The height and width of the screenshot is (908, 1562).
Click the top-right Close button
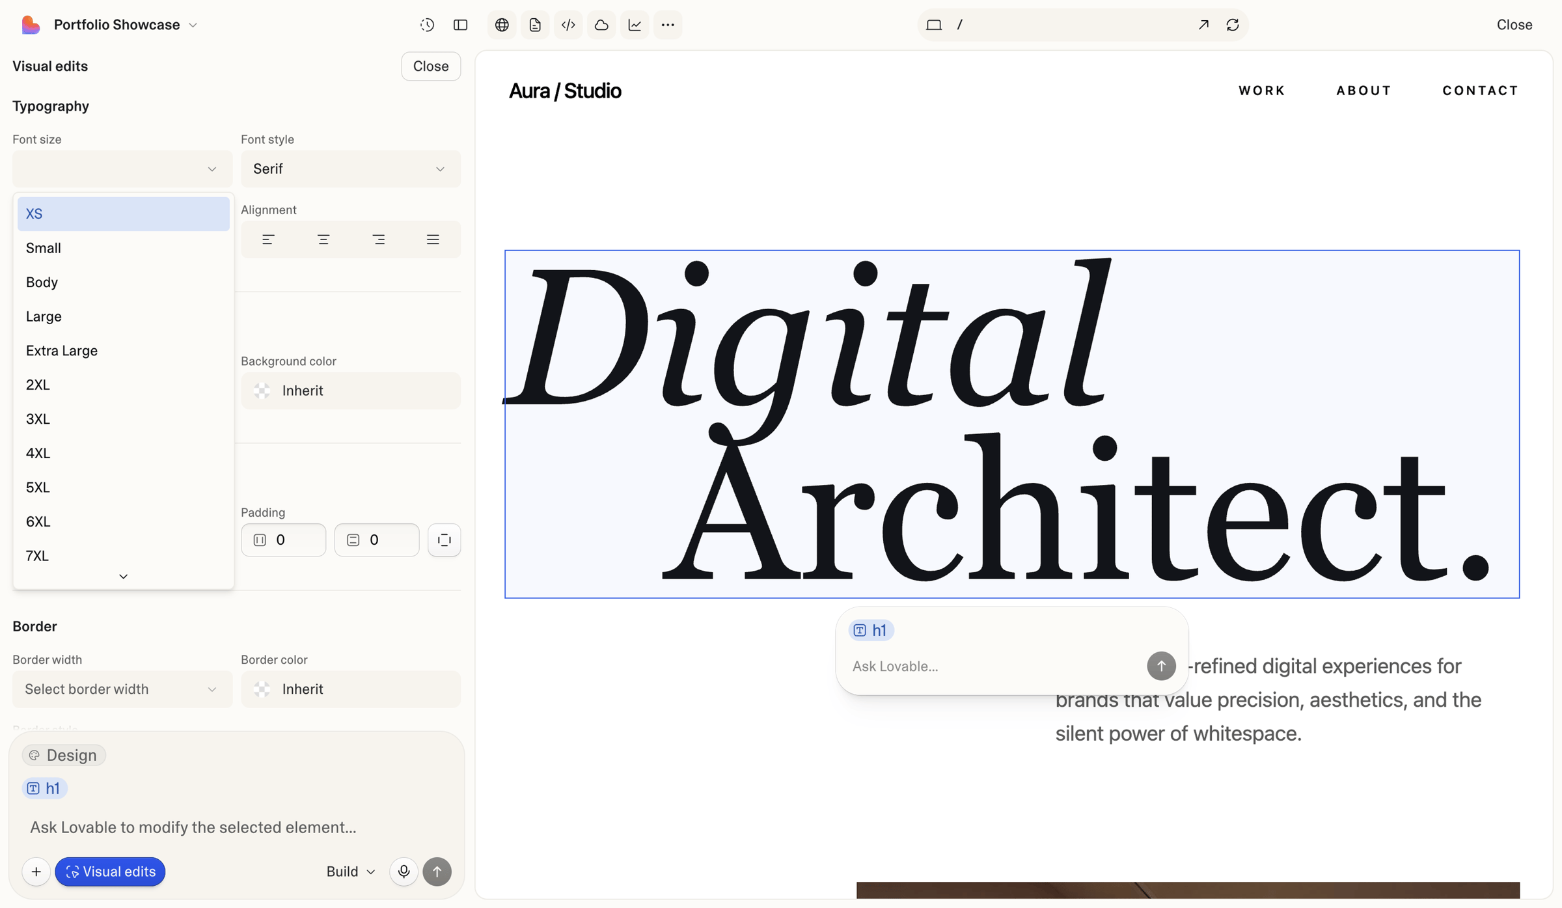click(1514, 25)
